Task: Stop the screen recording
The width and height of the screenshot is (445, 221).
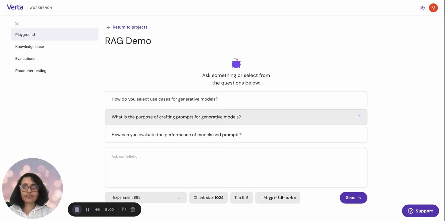Action: 77,210
